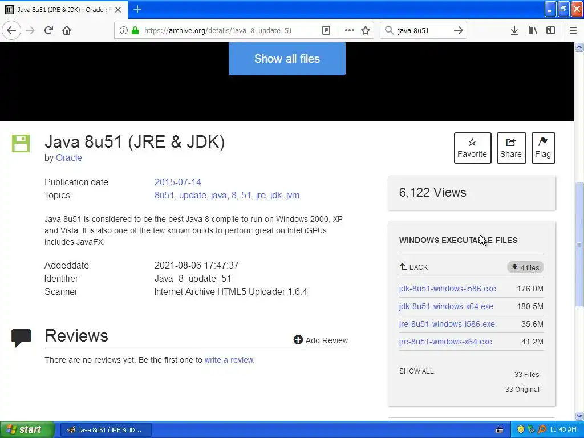Viewport: 584px width, 438px height.
Task: Click page scrollbar up arrow
Action: pyautogui.click(x=579, y=47)
